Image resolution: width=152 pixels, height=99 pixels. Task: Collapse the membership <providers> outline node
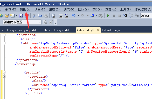pyautogui.click(x=4, y=35)
